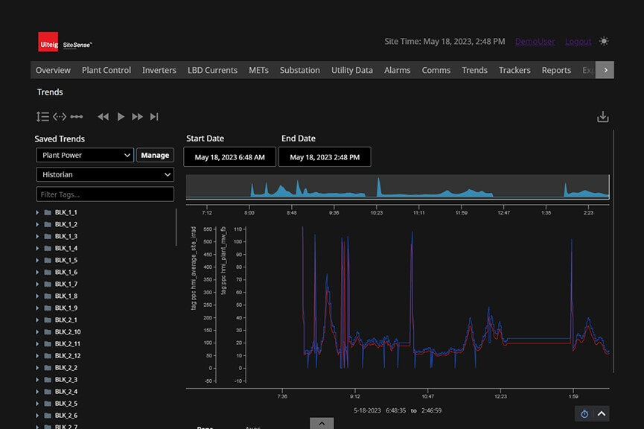Click the vertical axis scaling icon
This screenshot has width=644, height=429.
(42, 117)
